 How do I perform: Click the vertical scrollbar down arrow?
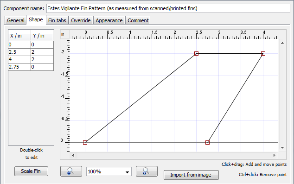[x=282, y=148]
